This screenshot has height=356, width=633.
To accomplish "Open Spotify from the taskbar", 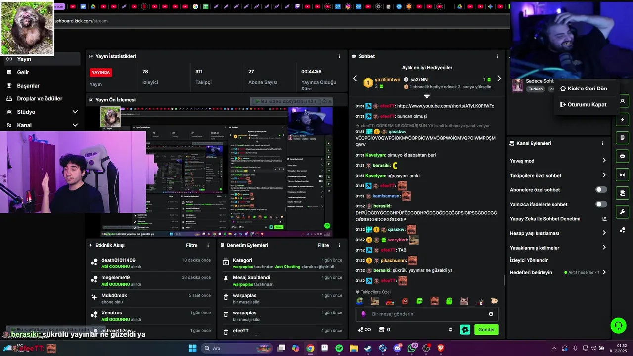I will pos(339,348).
